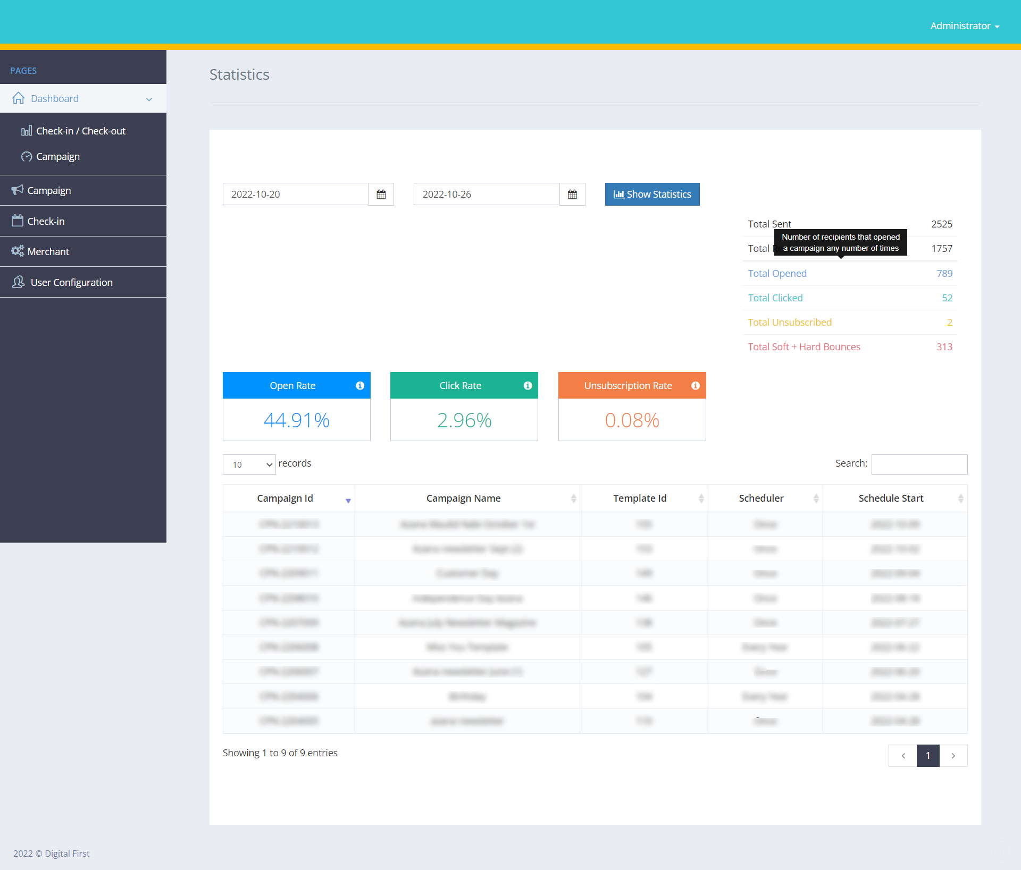Open Check-in / Check-out submenu item
Screen dimensions: 1021x870
(80, 131)
